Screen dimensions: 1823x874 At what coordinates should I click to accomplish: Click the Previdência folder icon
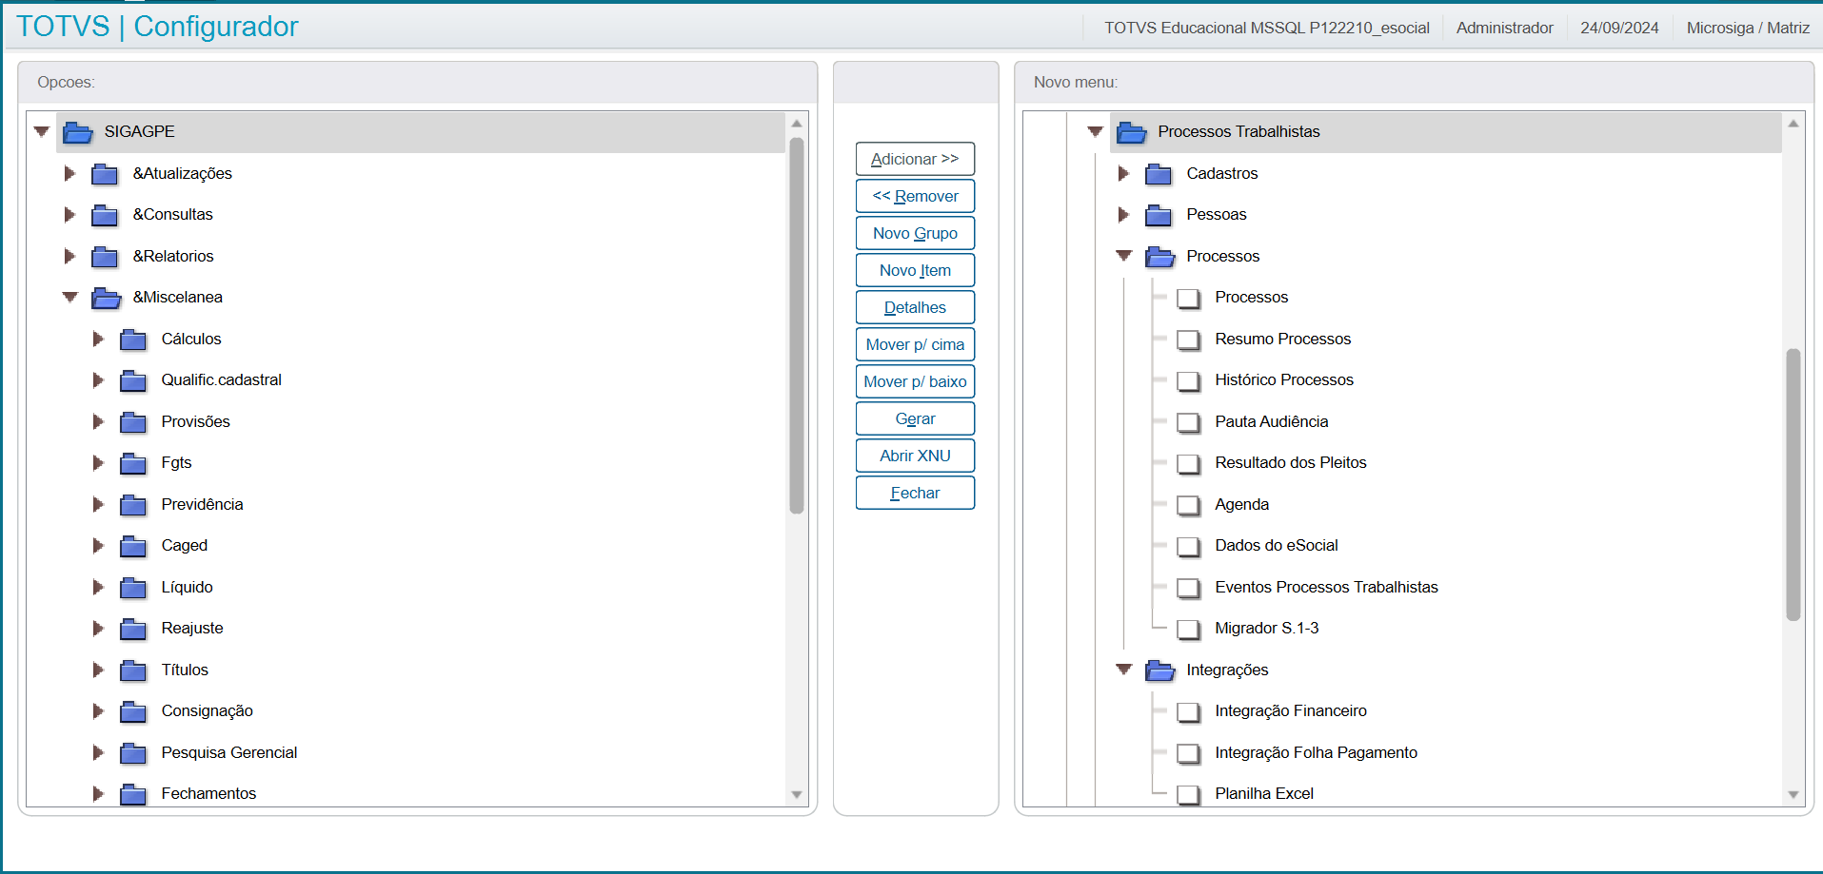133,505
